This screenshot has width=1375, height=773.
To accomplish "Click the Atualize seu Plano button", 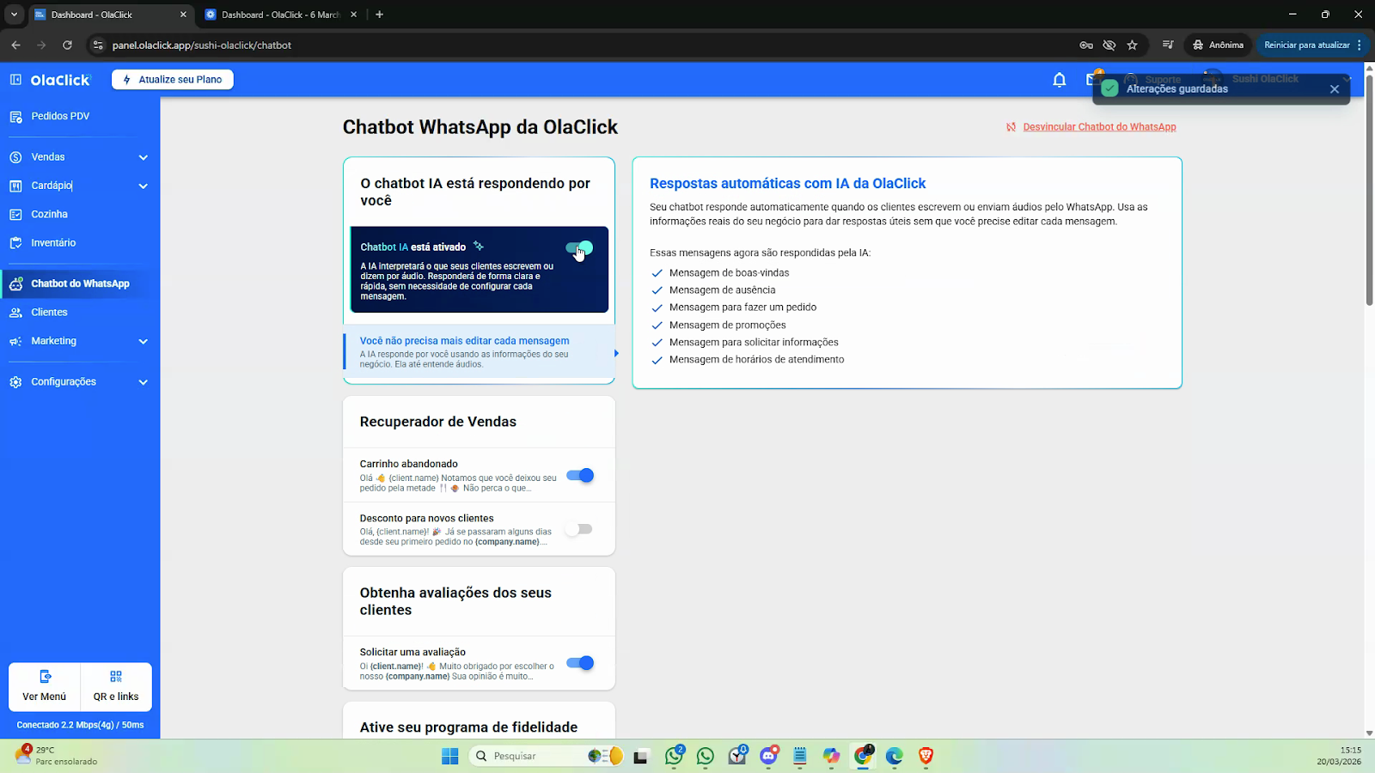I will tap(173, 80).
